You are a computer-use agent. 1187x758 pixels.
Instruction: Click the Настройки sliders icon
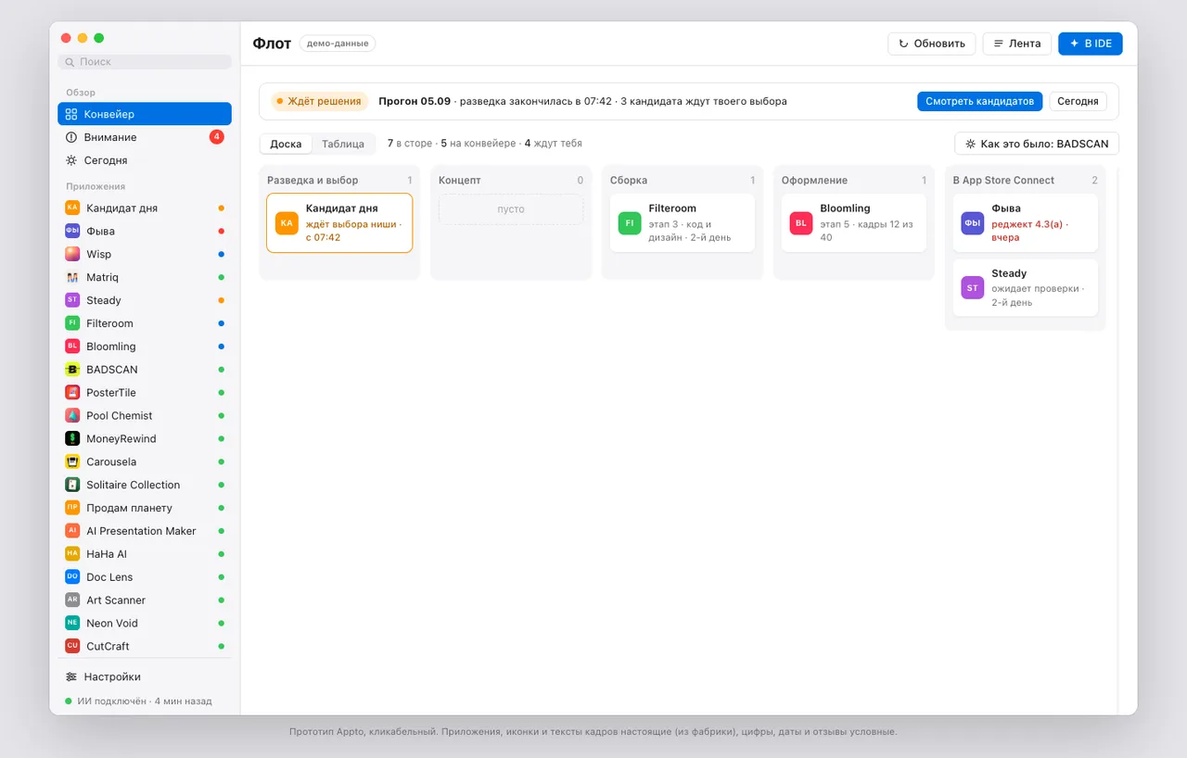(x=71, y=676)
